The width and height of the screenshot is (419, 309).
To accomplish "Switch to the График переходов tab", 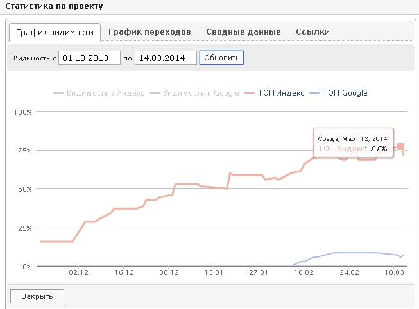I will tap(150, 32).
